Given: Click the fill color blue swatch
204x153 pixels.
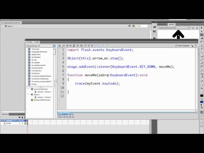Looking at the screenshot, I should pyautogui.click(x=202, y=102).
